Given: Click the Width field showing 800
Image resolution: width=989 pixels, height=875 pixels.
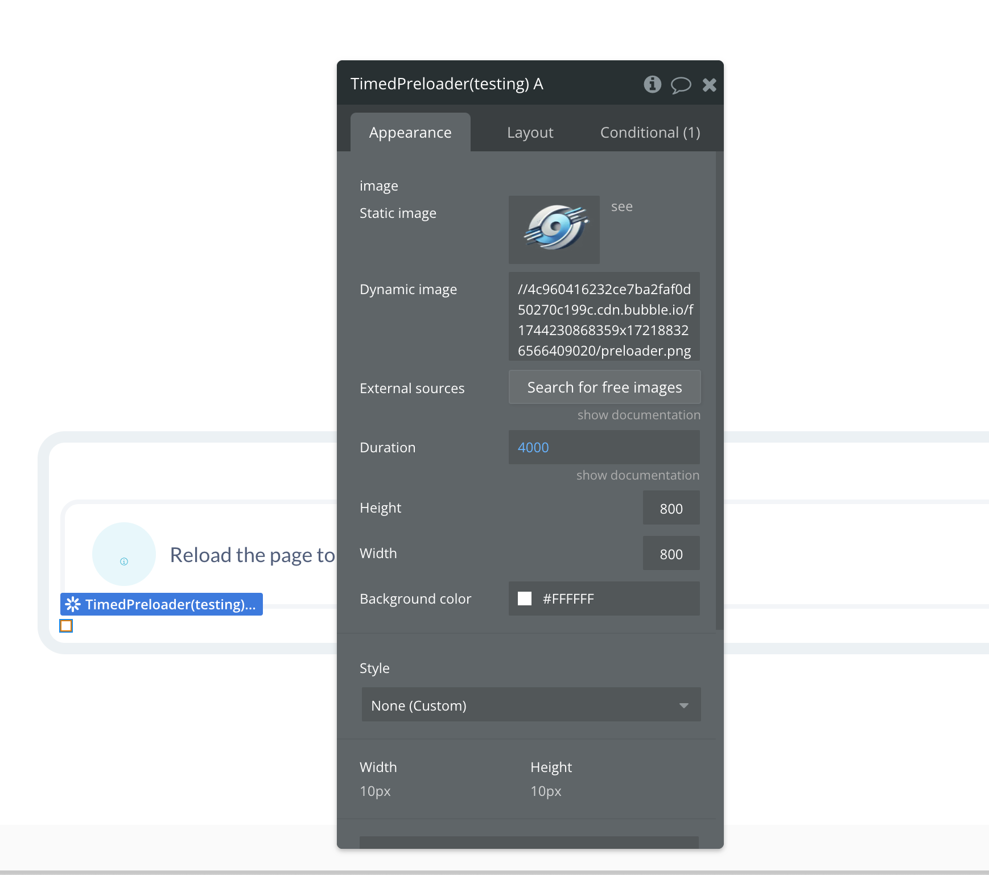Looking at the screenshot, I should [x=671, y=554].
